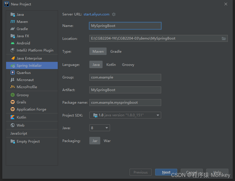This screenshot has height=181, width=235.
Task: Select Kotlin in the project list
Action: point(32,117)
